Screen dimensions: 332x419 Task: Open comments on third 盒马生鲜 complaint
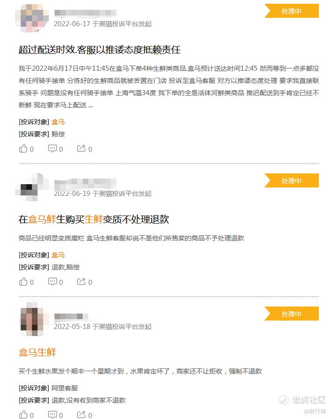[x=55, y=415]
